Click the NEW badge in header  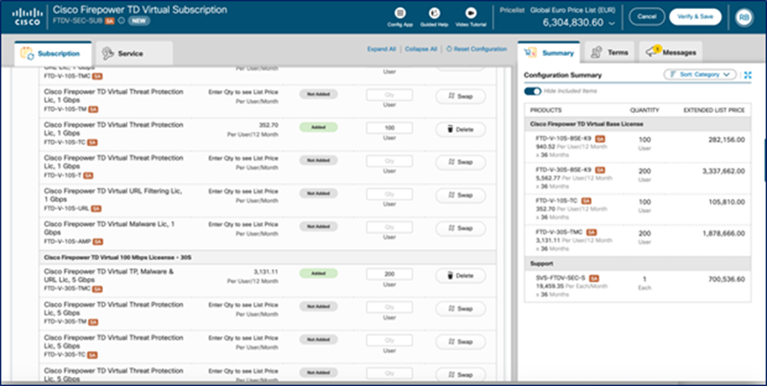coord(139,21)
